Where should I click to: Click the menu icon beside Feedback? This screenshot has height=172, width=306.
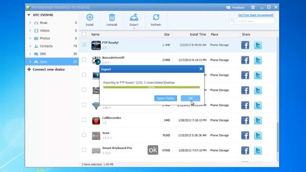tap(253, 8)
